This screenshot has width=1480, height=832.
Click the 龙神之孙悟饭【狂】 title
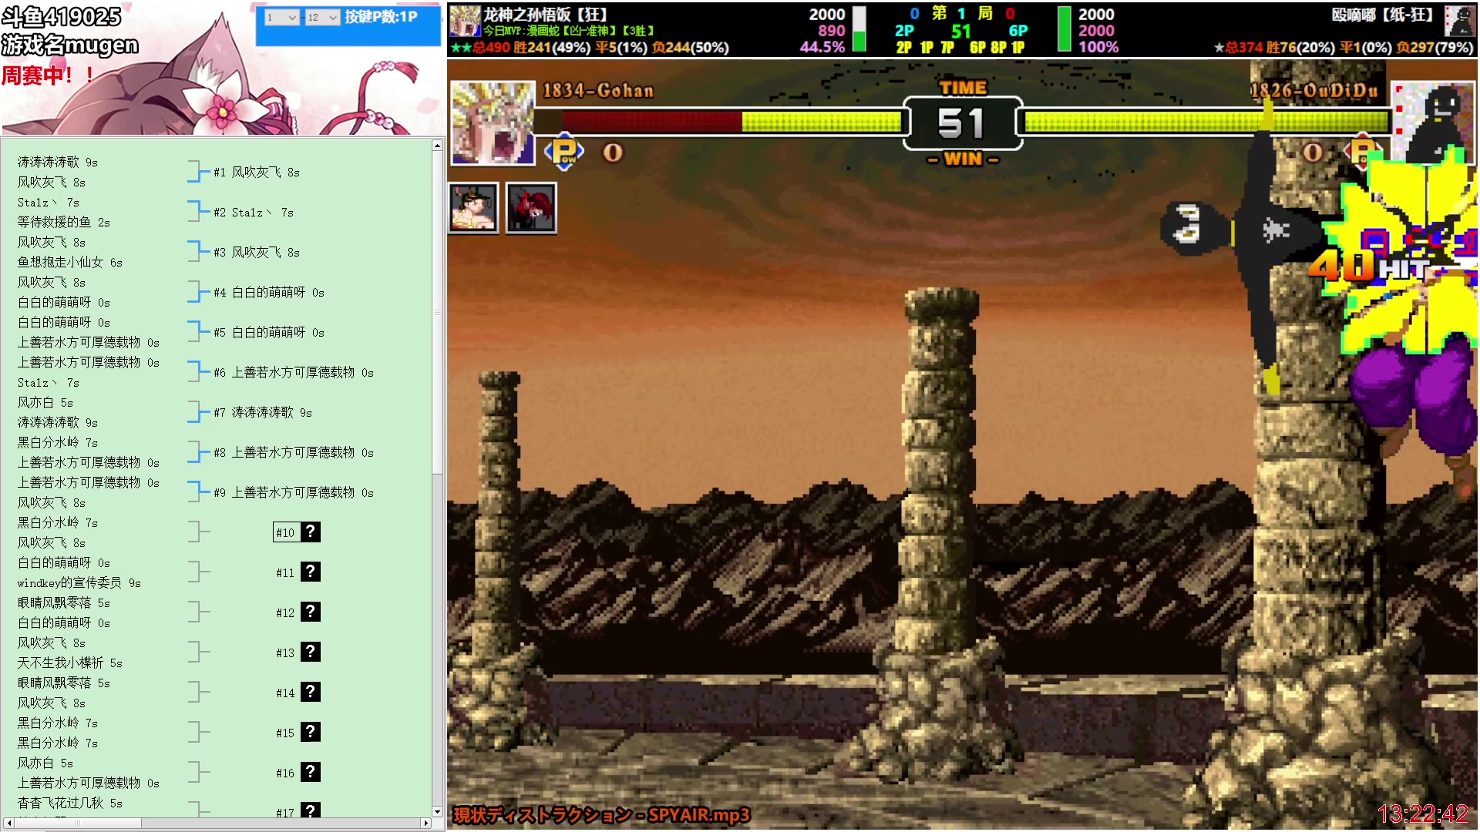click(547, 14)
